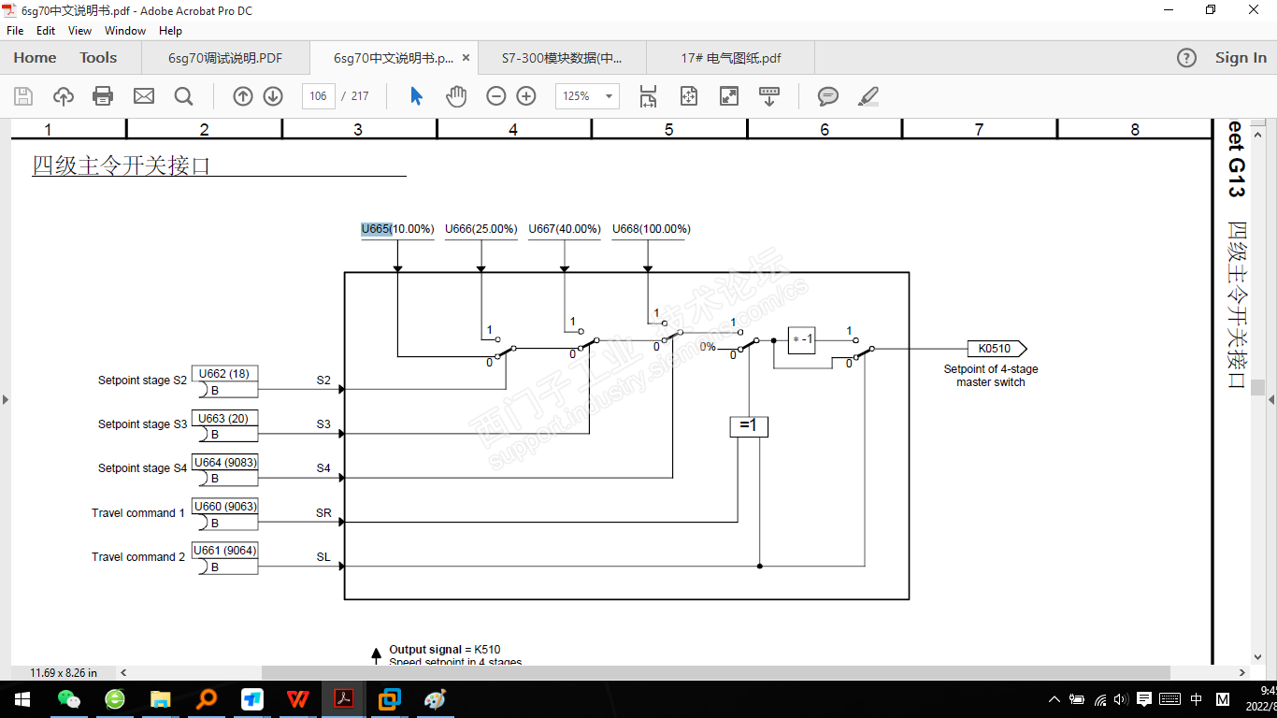The image size is (1277, 718).
Task: Click the U666(25.00%) parameter label
Action: coord(481,229)
